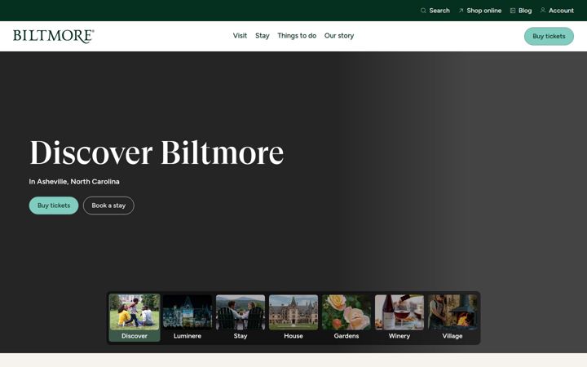The width and height of the screenshot is (587, 367).
Task: Click the Blog page icon
Action: tap(513, 11)
